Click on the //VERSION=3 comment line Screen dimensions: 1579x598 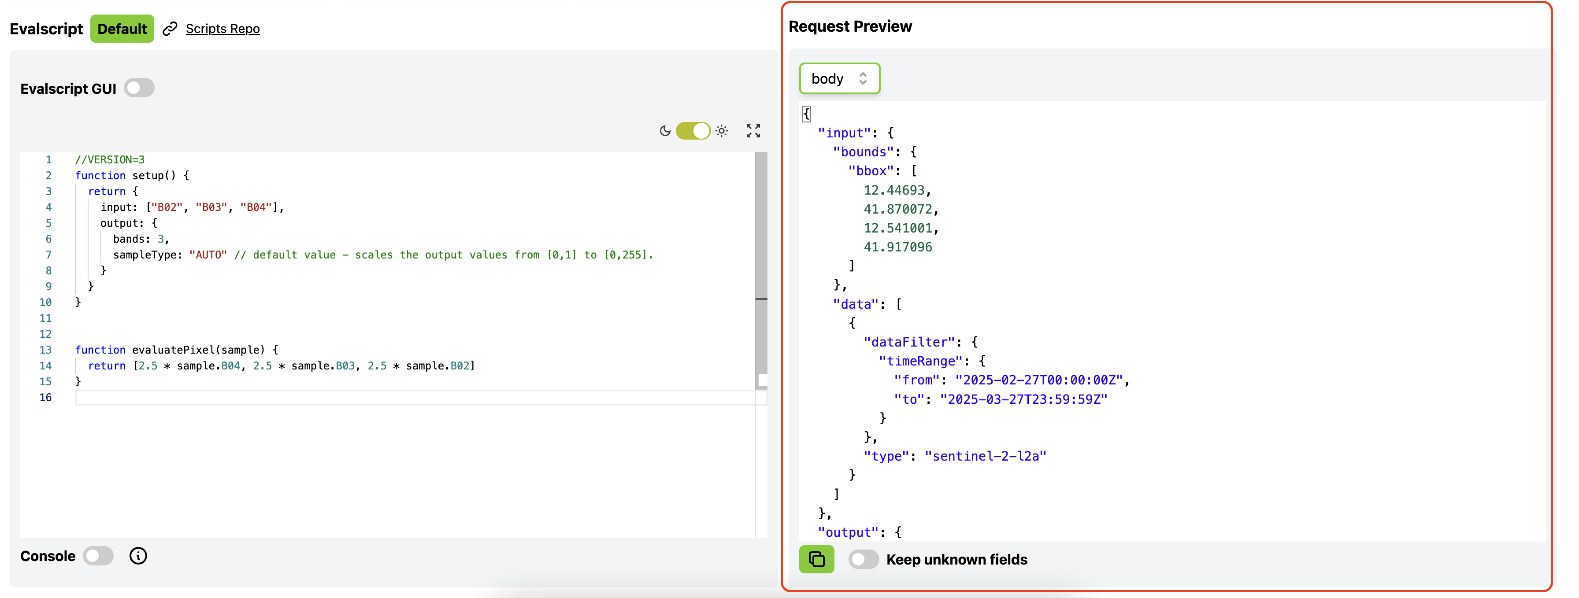(x=110, y=160)
